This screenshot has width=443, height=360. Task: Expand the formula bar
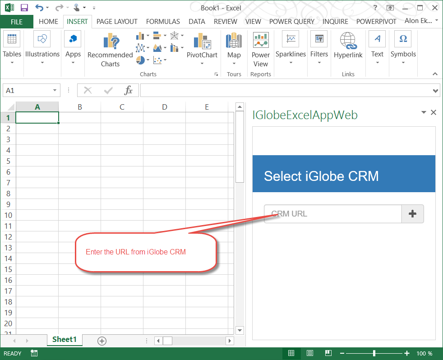point(435,91)
